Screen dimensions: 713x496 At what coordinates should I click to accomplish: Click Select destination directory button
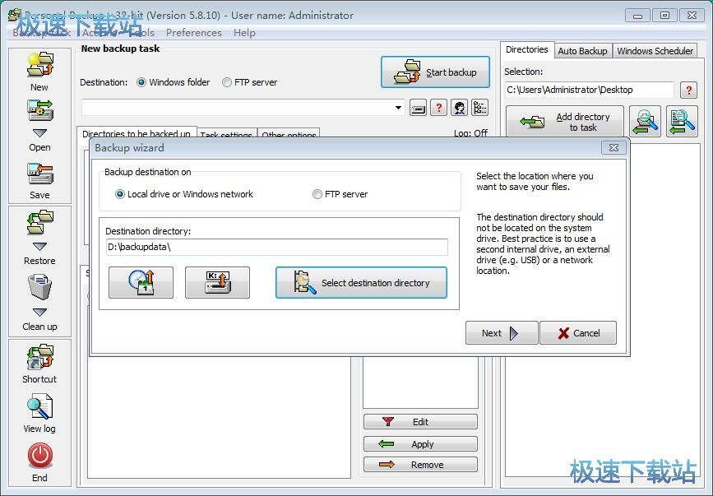coord(361,282)
